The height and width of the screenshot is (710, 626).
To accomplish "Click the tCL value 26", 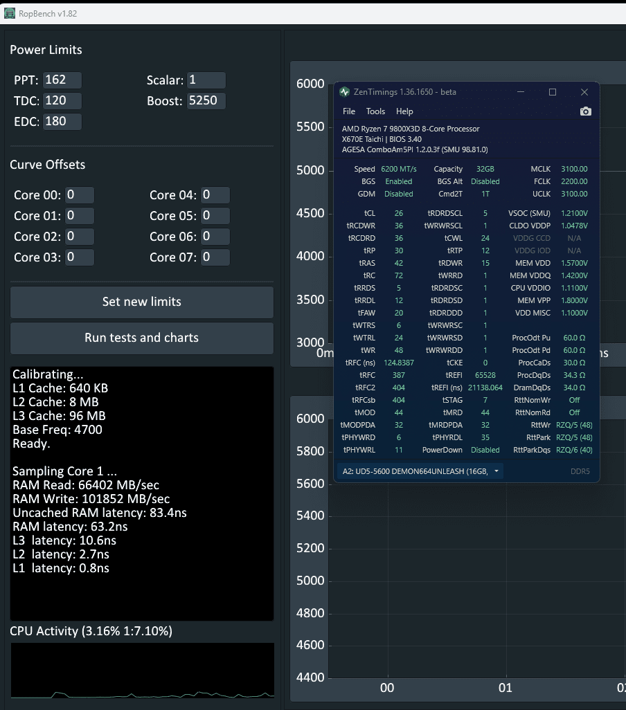I will [399, 213].
